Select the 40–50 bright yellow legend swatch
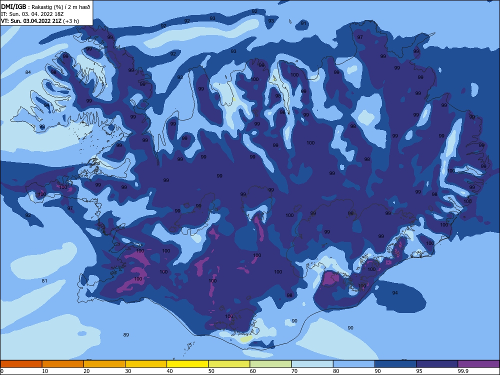The image size is (500, 375). pos(187,364)
